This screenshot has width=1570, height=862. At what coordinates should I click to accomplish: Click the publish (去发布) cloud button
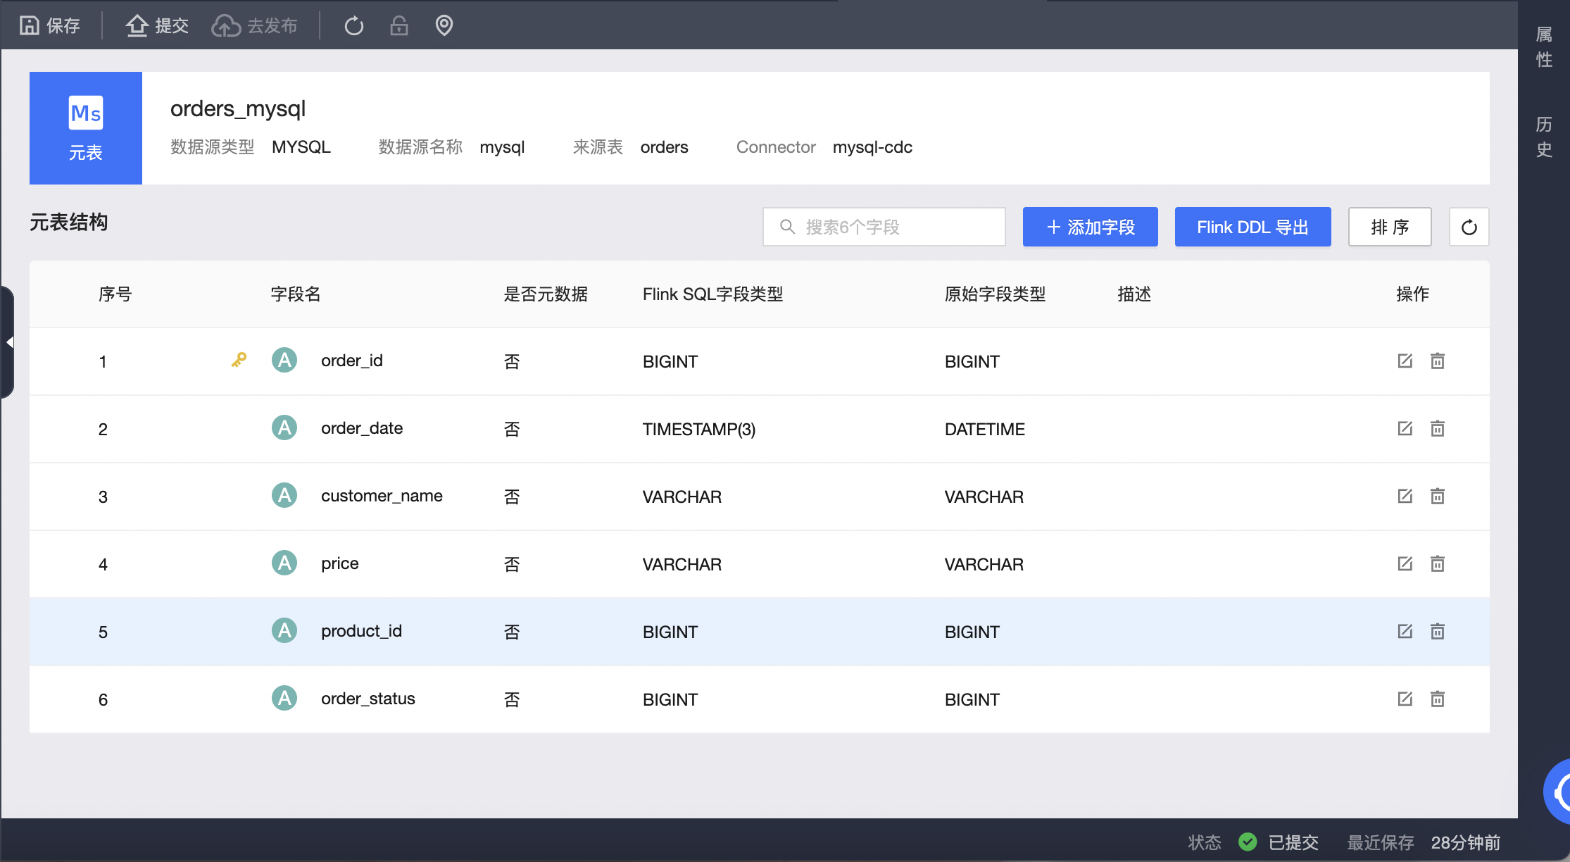255,26
